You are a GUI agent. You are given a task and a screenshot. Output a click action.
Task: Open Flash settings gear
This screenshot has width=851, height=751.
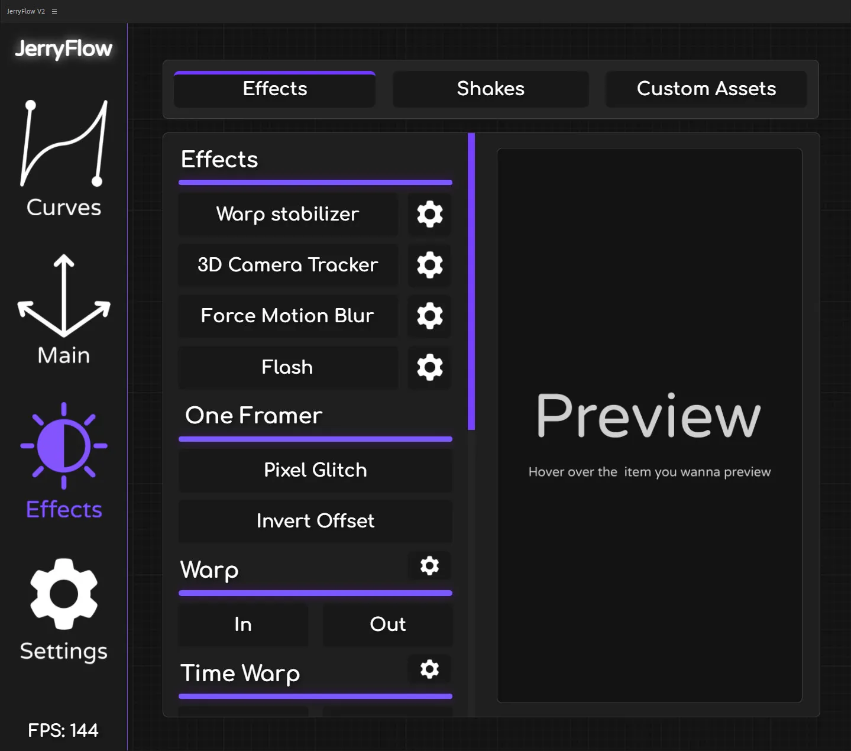pyautogui.click(x=429, y=367)
